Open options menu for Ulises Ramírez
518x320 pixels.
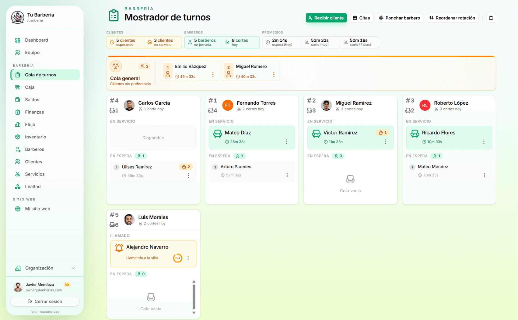[188, 176]
